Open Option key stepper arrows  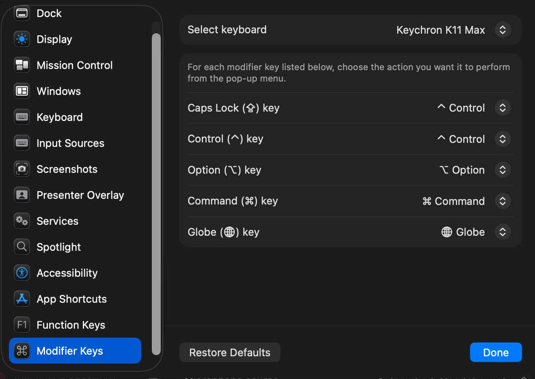click(503, 170)
